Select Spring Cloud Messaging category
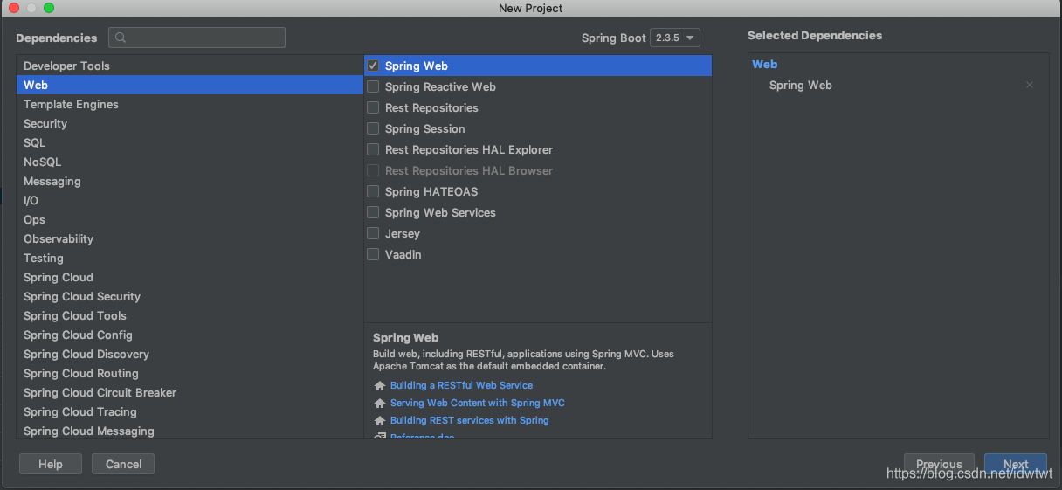 (190, 431)
